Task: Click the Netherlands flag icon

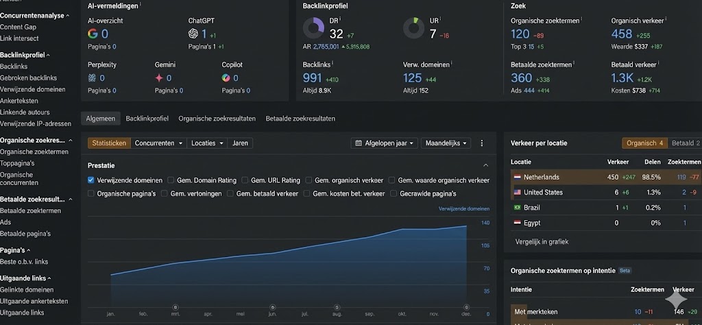Action: [x=517, y=178]
